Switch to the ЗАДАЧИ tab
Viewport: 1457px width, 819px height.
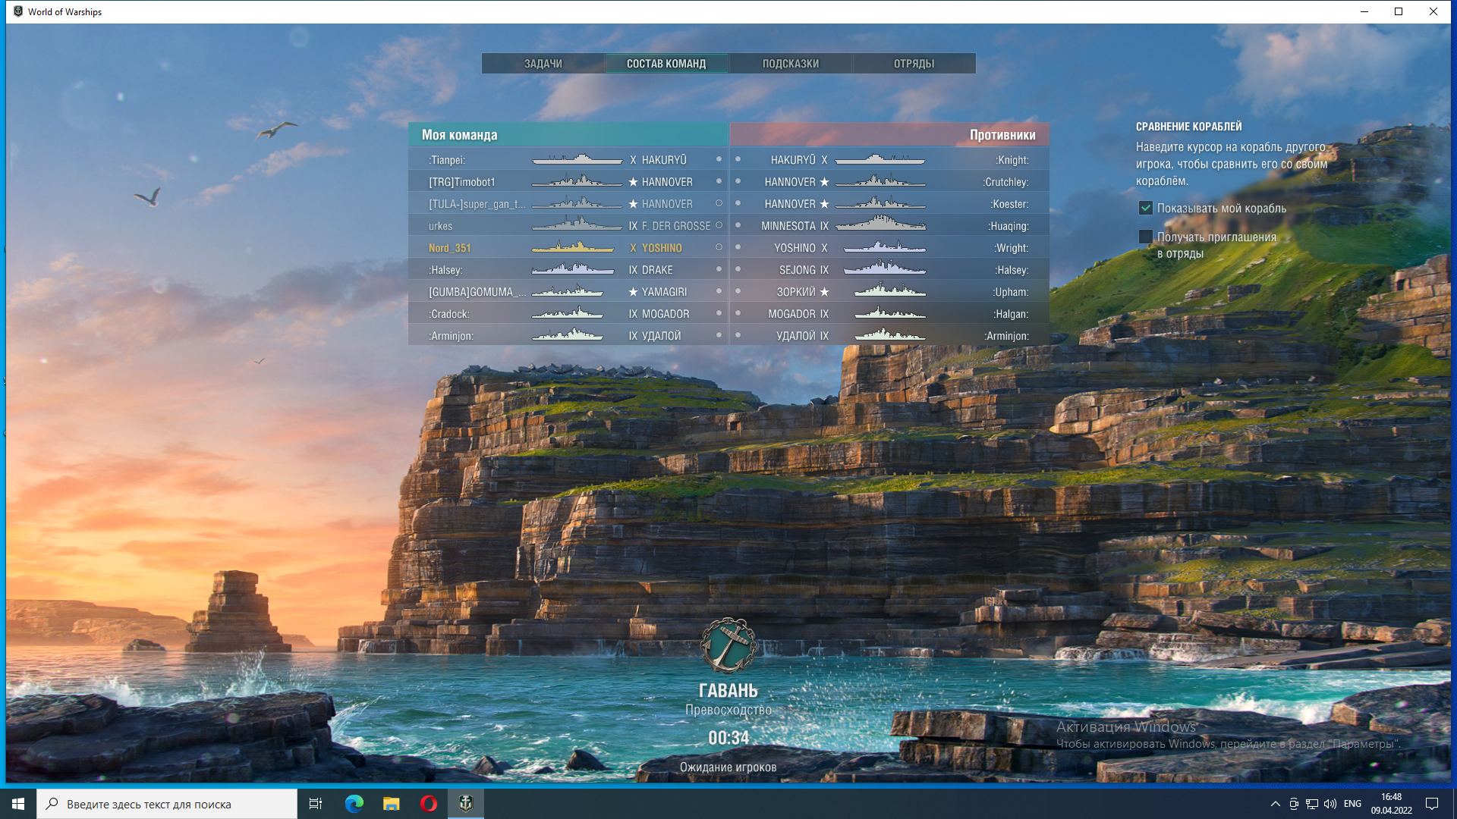(x=543, y=64)
